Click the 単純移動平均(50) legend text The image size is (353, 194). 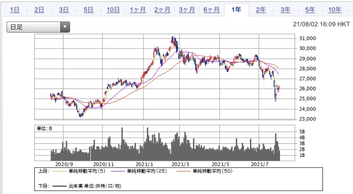tap(212, 171)
